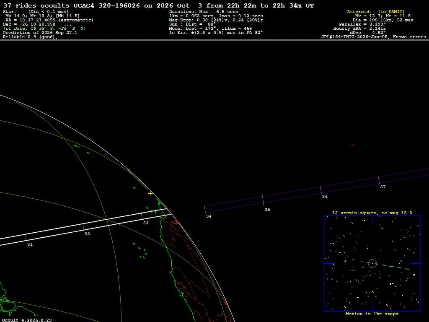Click the minute 37 path marker

pyautogui.click(x=379, y=180)
